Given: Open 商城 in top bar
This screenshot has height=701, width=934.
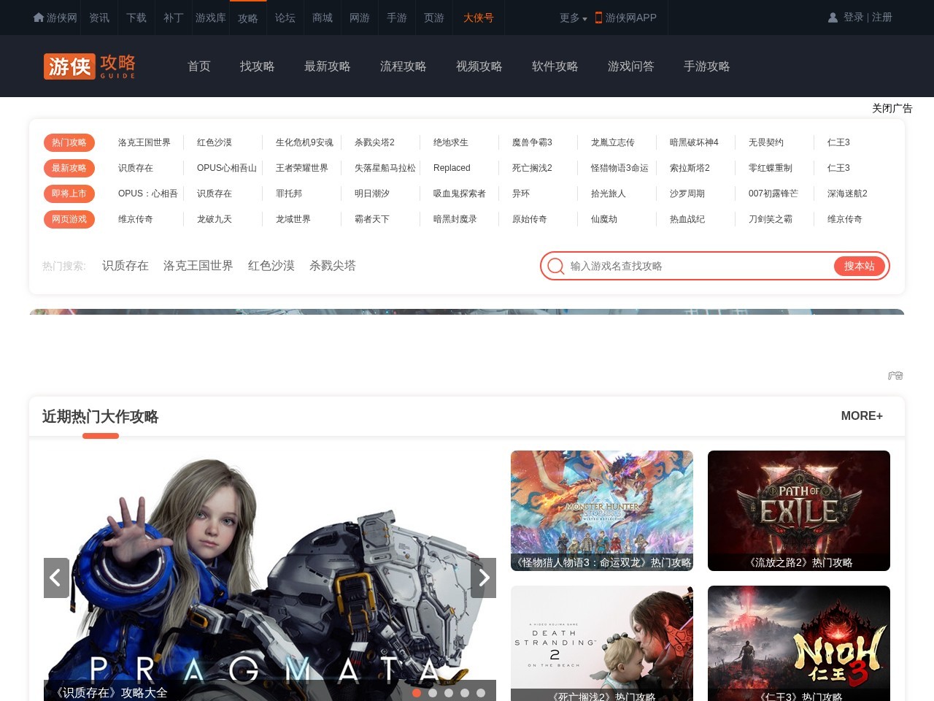Looking at the screenshot, I should [323, 18].
